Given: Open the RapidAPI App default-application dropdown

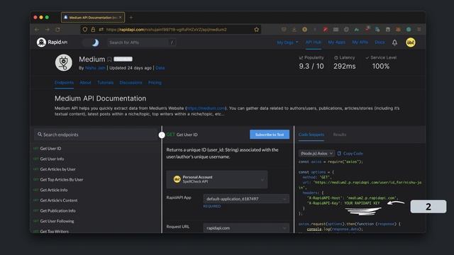Looking at the screenshot, I should pyautogui.click(x=246, y=199).
